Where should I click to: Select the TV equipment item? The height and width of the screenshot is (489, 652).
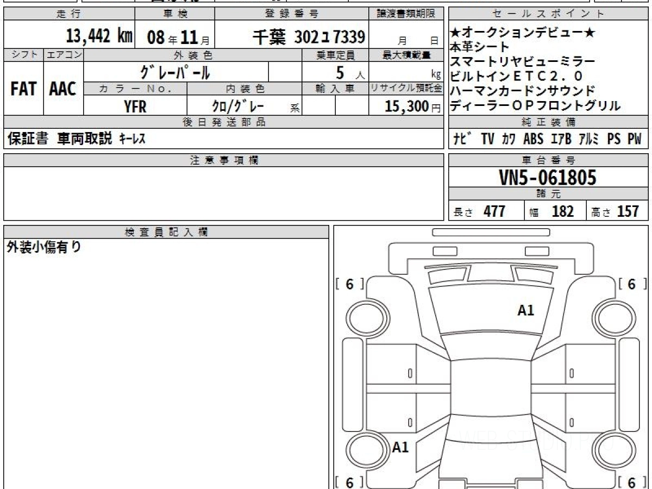pyautogui.click(x=487, y=139)
